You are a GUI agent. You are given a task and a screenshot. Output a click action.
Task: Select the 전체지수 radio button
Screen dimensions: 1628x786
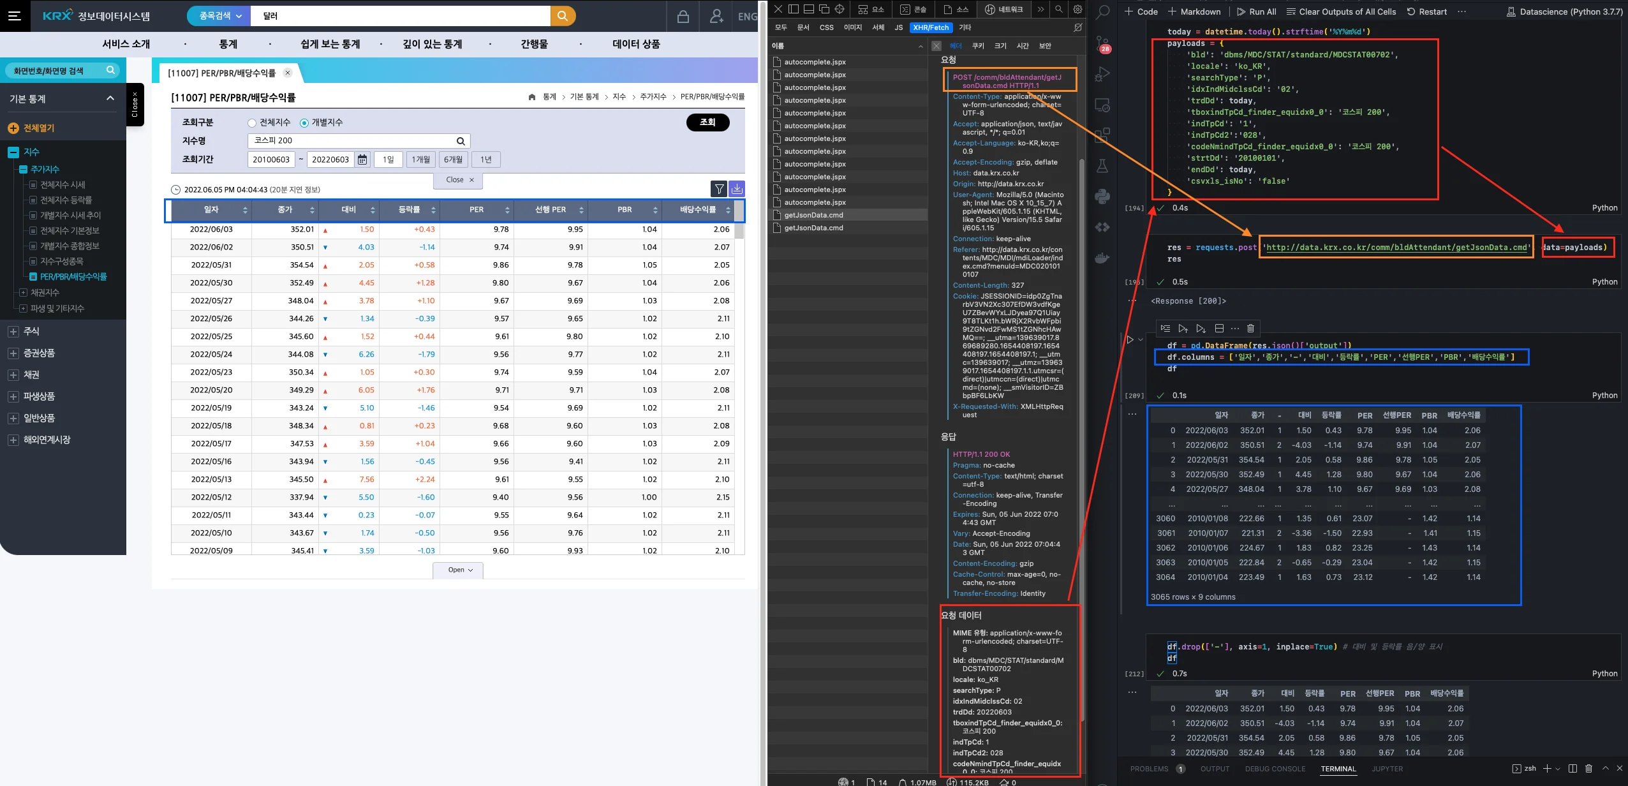pyautogui.click(x=252, y=122)
